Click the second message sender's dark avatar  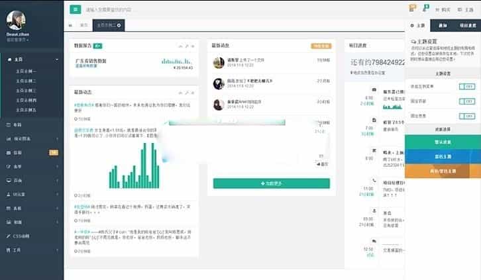pyautogui.click(x=219, y=83)
